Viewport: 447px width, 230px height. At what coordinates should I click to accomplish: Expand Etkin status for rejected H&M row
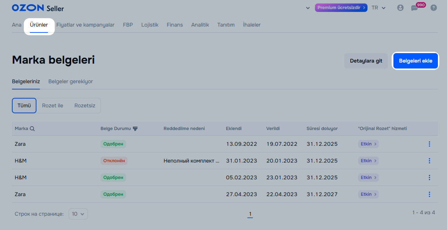[x=368, y=161]
